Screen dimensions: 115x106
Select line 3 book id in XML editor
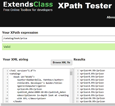pos(24,77)
